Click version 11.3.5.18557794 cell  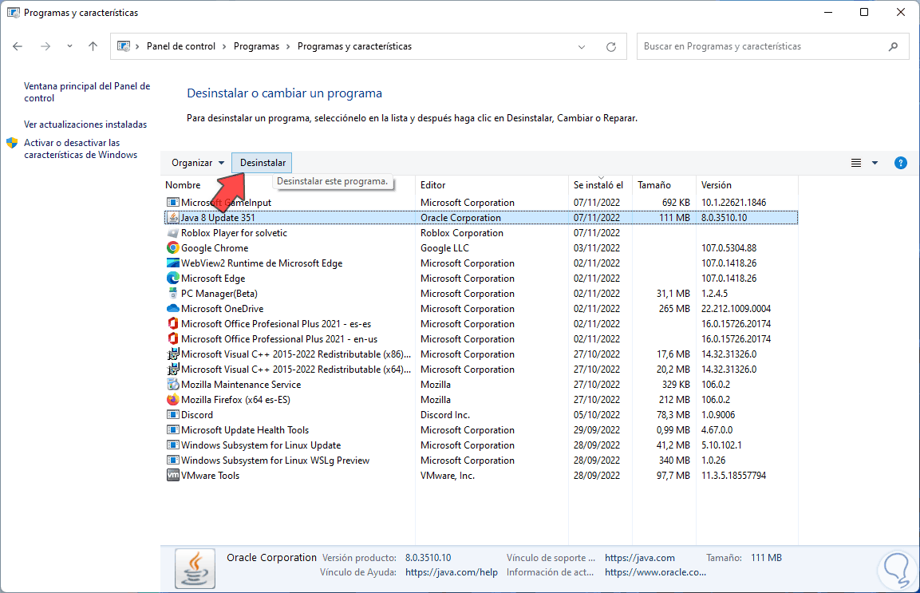[733, 476]
